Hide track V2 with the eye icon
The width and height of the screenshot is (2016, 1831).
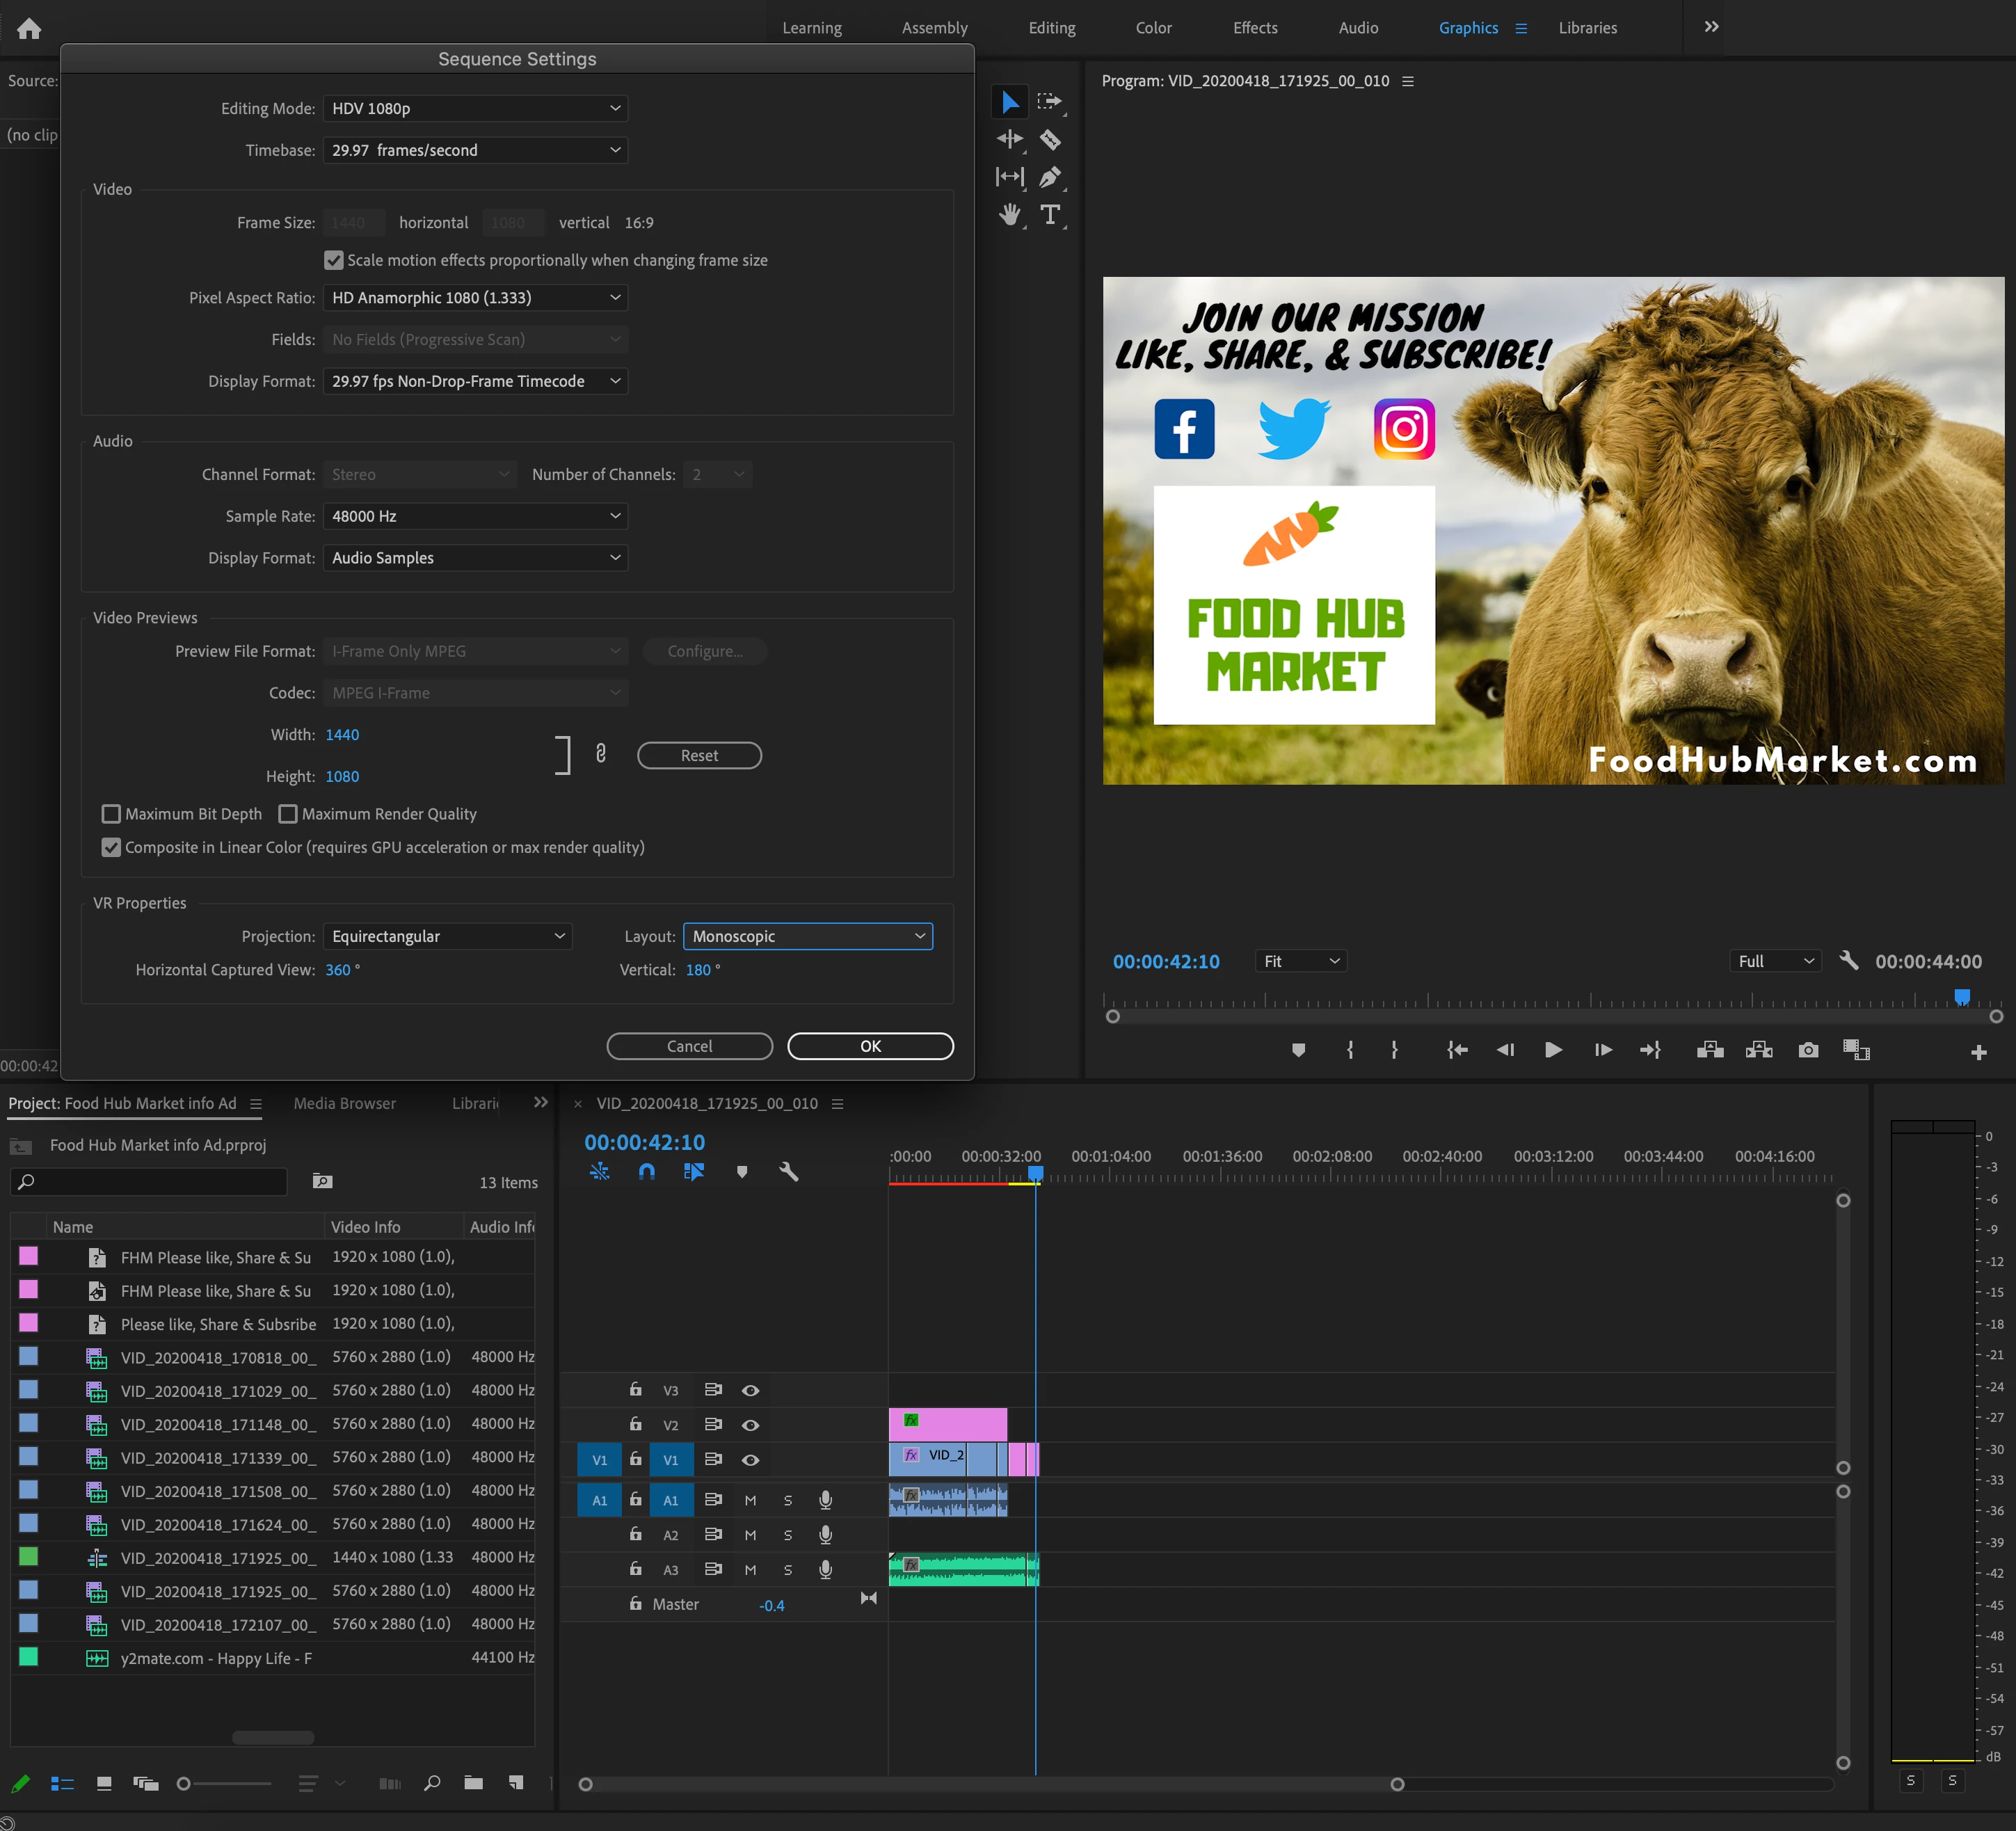(750, 1425)
